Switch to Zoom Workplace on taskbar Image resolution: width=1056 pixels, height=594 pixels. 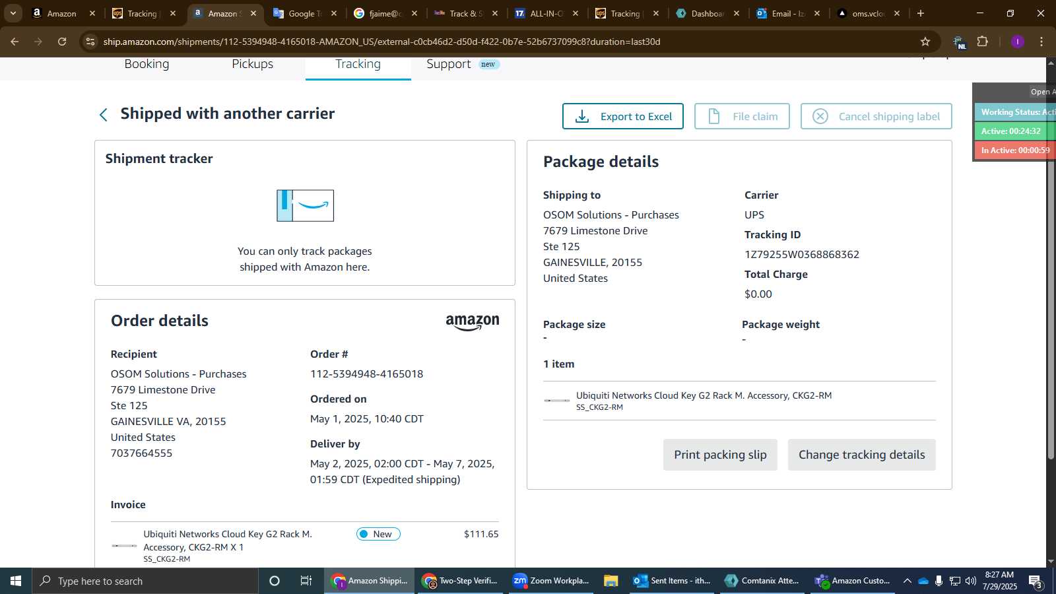point(551,581)
